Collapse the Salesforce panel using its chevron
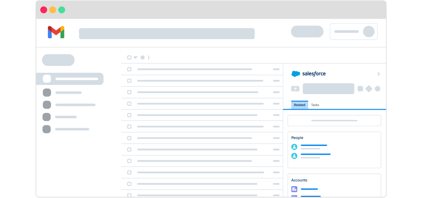The height and width of the screenshot is (198, 423). pyautogui.click(x=378, y=74)
